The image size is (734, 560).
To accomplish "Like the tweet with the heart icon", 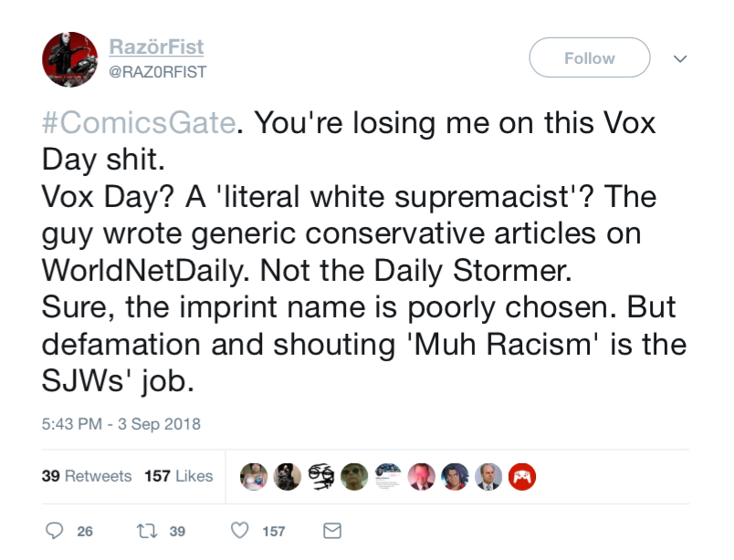I will coord(240,531).
